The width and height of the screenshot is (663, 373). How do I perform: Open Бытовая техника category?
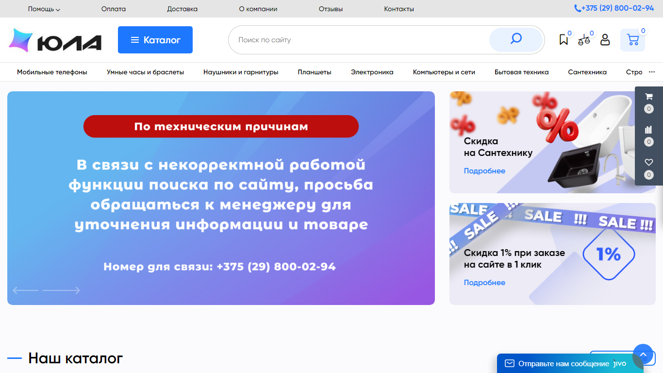pos(522,72)
